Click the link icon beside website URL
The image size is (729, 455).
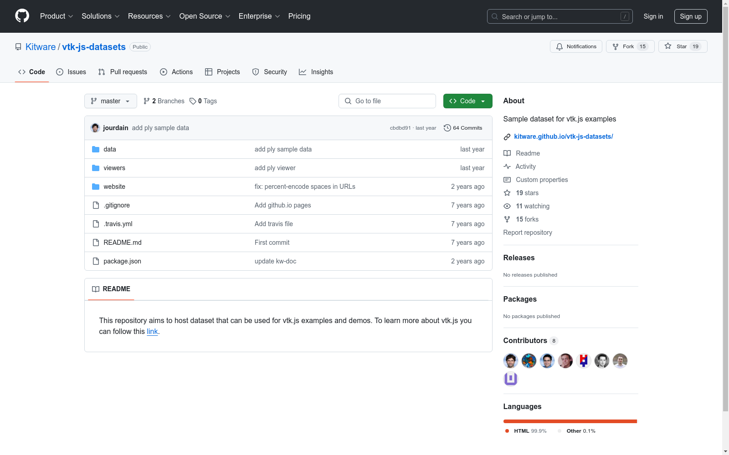[507, 137]
